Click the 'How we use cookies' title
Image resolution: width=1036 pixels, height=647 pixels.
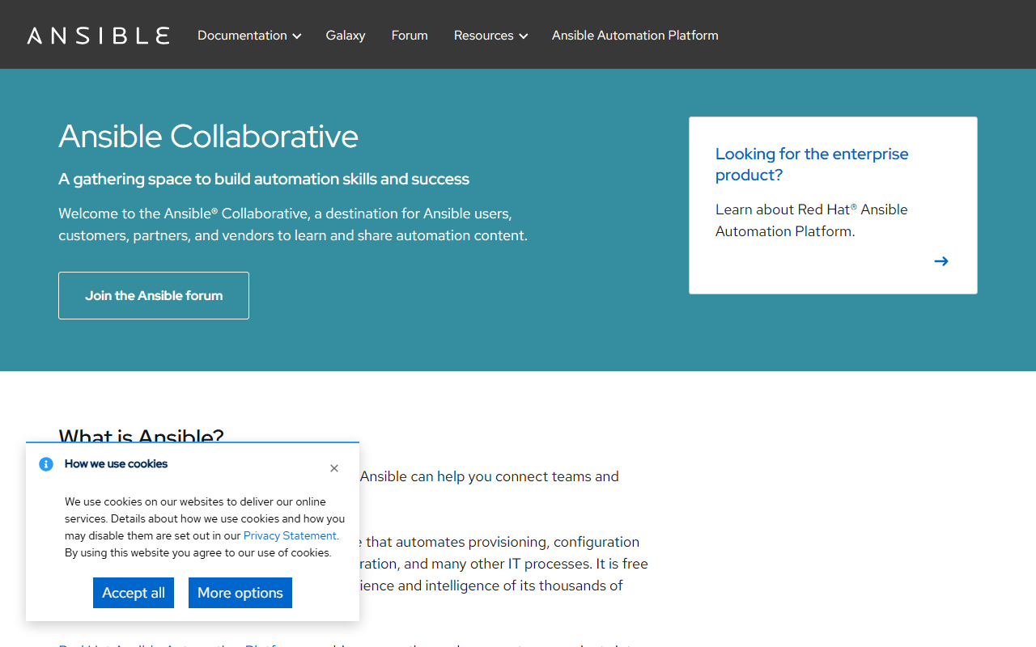[x=116, y=463]
